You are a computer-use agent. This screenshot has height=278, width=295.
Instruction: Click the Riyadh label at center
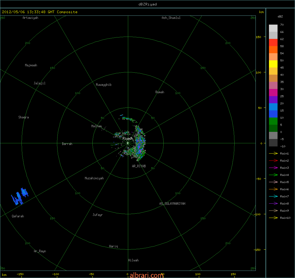click(128, 138)
